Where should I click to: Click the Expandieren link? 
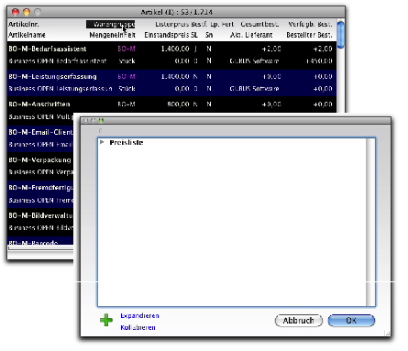click(x=139, y=315)
